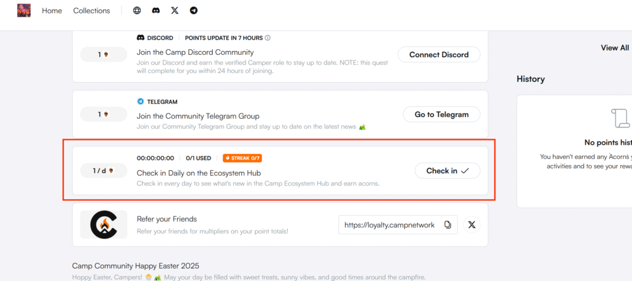The height and width of the screenshot is (281, 632).
Task: Click the Check in button
Action: (447, 171)
